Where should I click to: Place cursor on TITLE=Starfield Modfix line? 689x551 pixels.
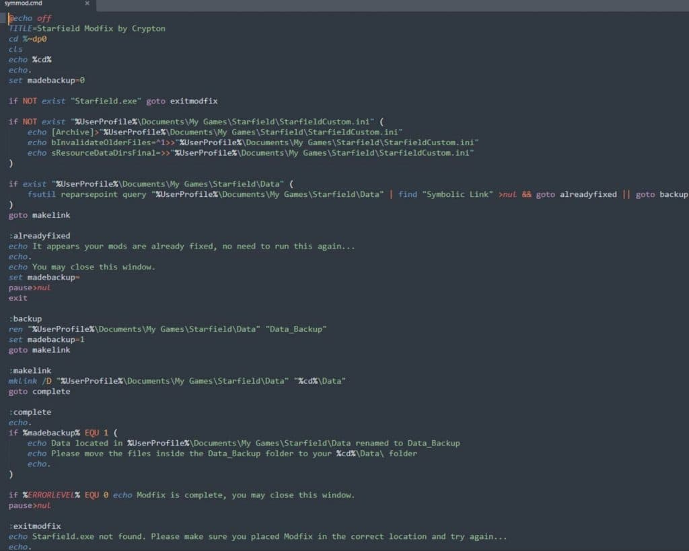(x=86, y=29)
